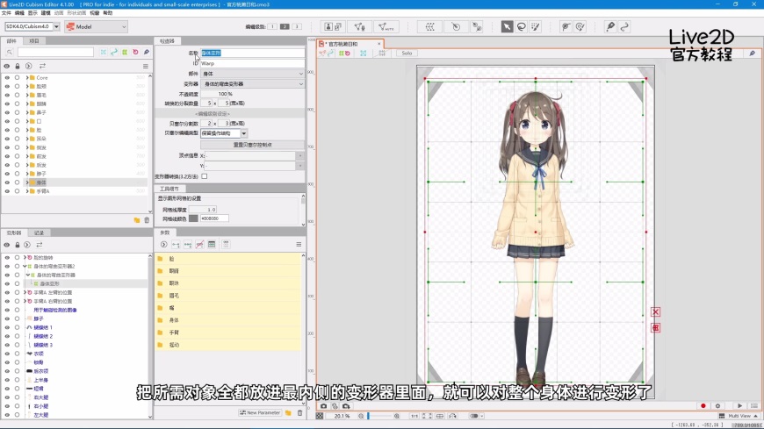
Task: Select the brush selection tool
Action: click(536, 27)
